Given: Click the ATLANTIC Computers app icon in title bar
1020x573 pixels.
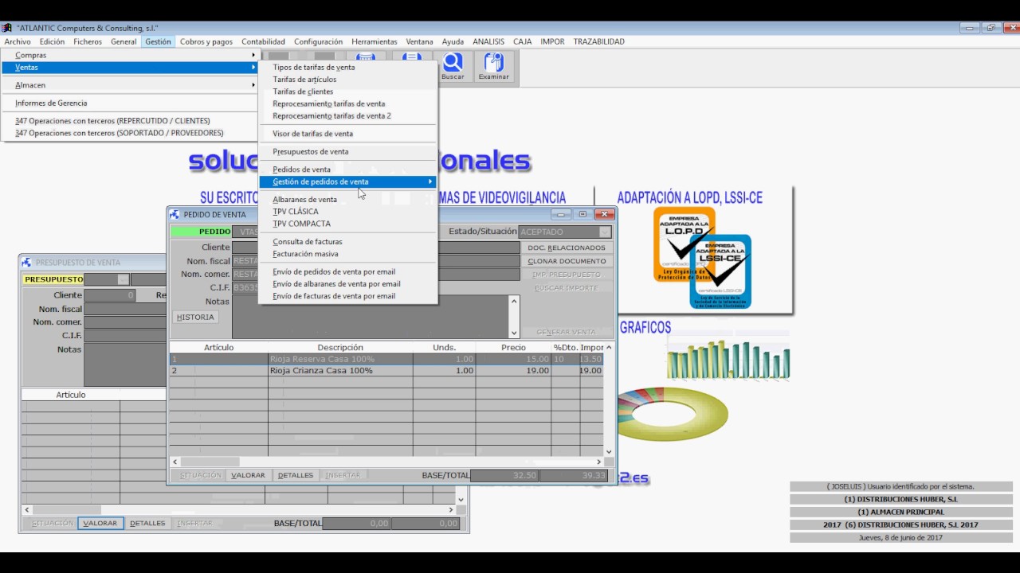Looking at the screenshot, I should 6,27.
